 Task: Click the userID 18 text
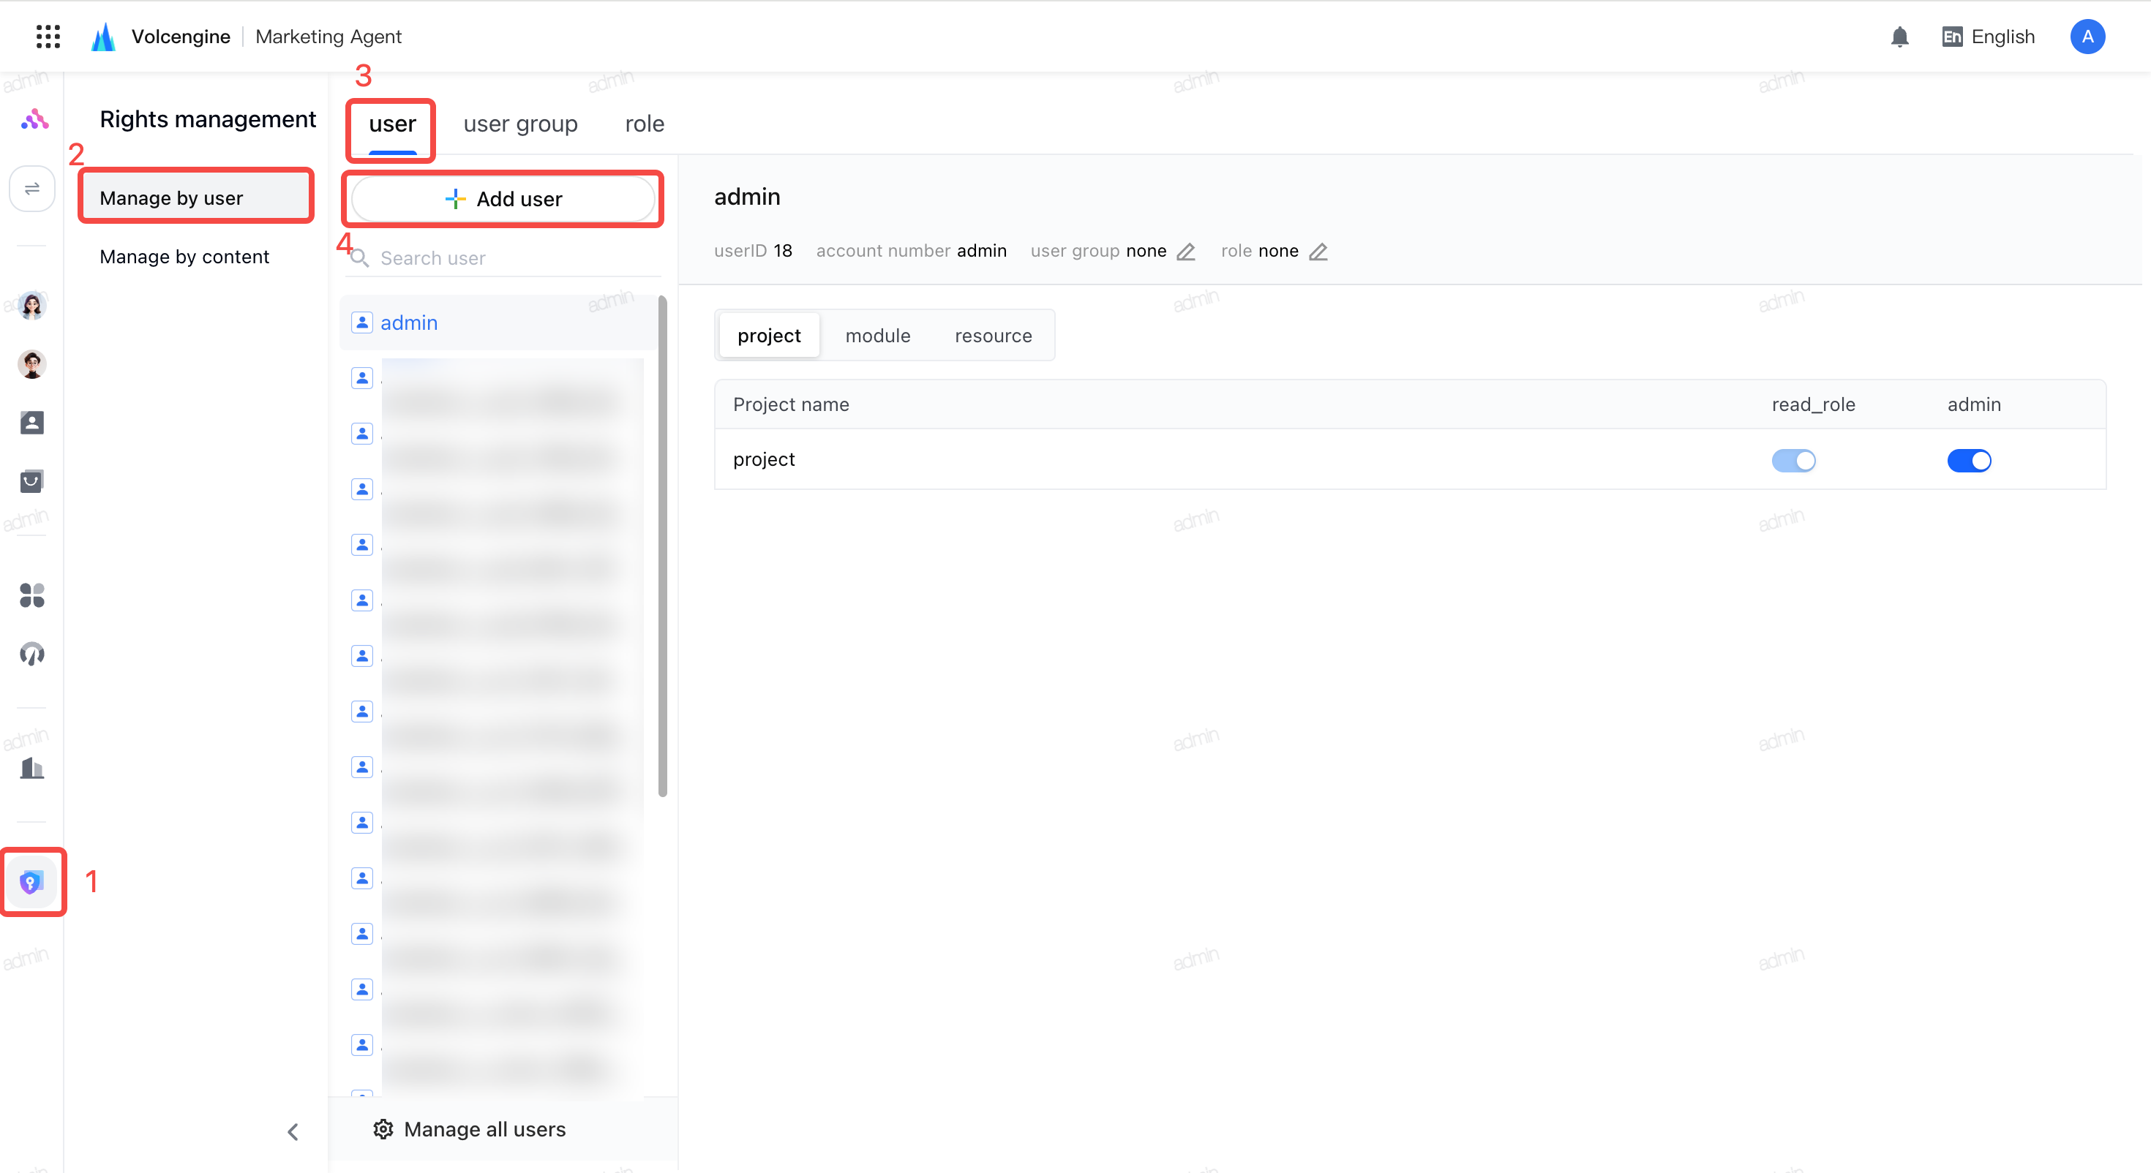(753, 250)
